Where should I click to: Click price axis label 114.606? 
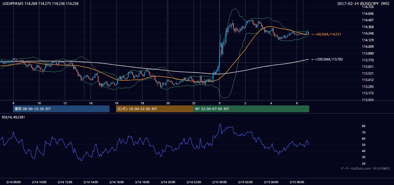[x=367, y=14]
